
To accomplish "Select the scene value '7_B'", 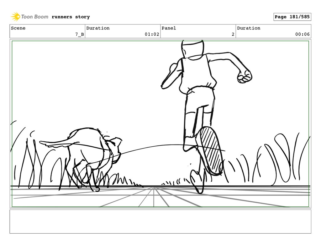I will click(x=79, y=34).
